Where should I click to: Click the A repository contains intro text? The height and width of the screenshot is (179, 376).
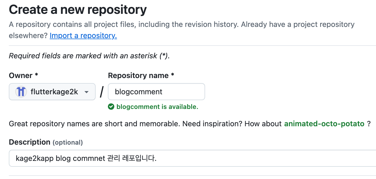(182, 25)
